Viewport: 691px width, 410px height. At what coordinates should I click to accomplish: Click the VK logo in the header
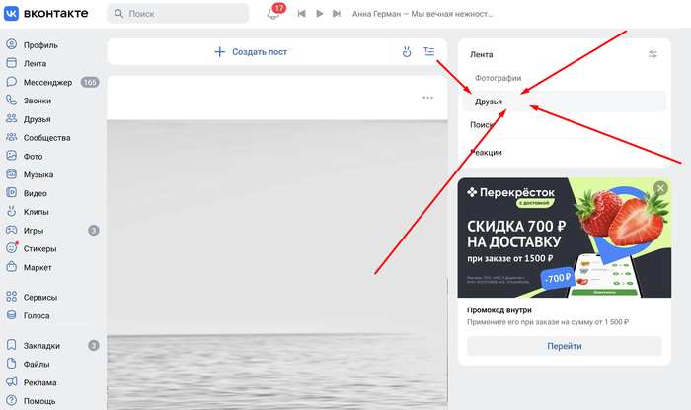[x=45, y=13]
